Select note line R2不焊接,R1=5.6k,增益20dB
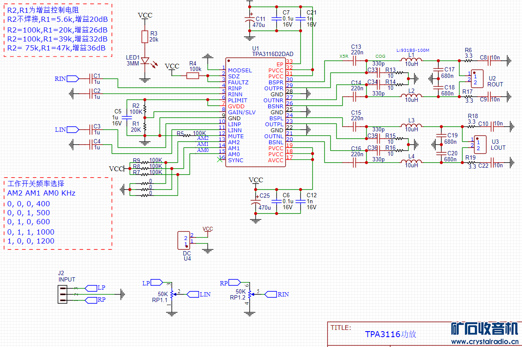 [57, 20]
